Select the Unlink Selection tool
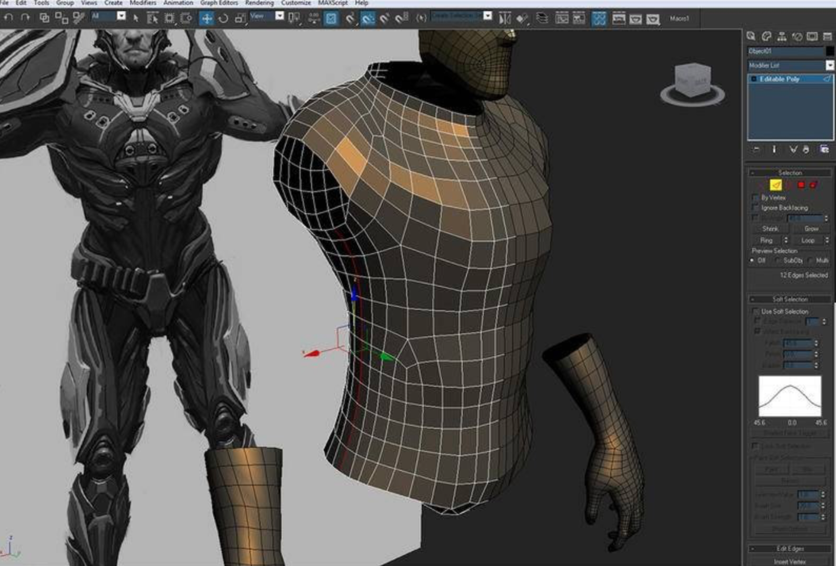The height and width of the screenshot is (566, 836). pyautogui.click(x=62, y=18)
